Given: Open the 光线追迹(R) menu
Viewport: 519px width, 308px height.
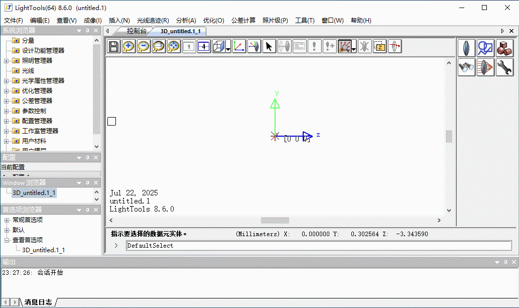Looking at the screenshot, I should [153, 20].
